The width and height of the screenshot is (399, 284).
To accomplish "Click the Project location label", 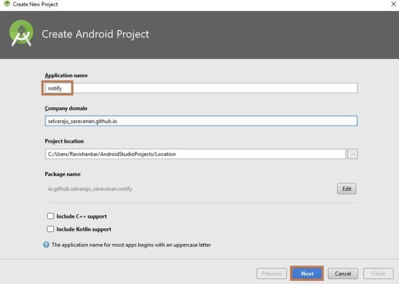I will (x=64, y=141).
